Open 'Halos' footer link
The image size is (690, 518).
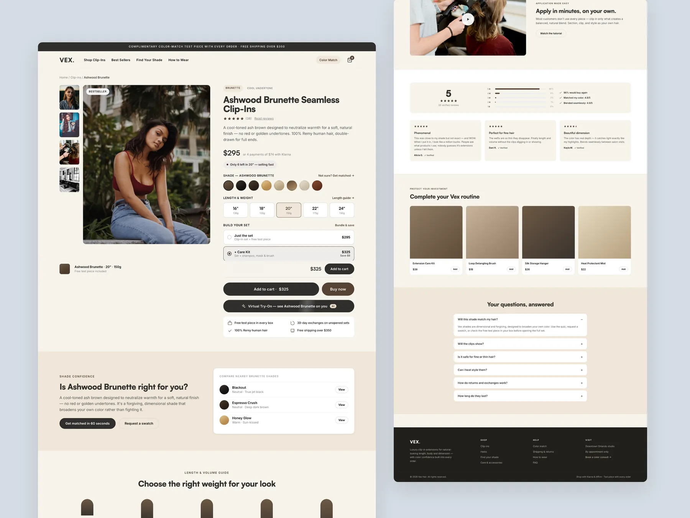(484, 452)
